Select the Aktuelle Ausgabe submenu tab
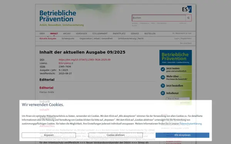 point(48,38)
